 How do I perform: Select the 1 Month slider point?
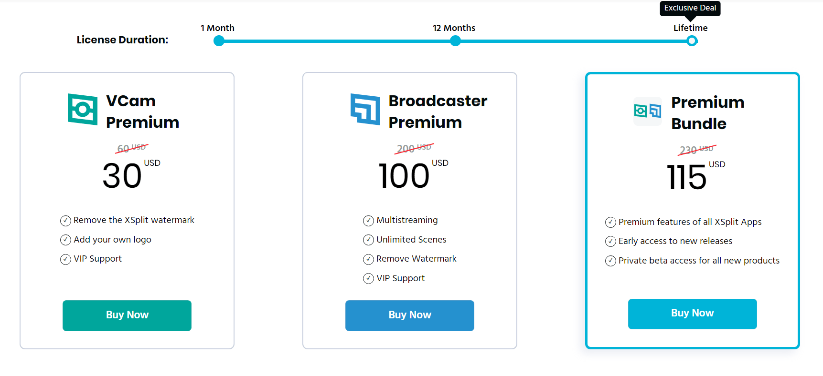219,41
